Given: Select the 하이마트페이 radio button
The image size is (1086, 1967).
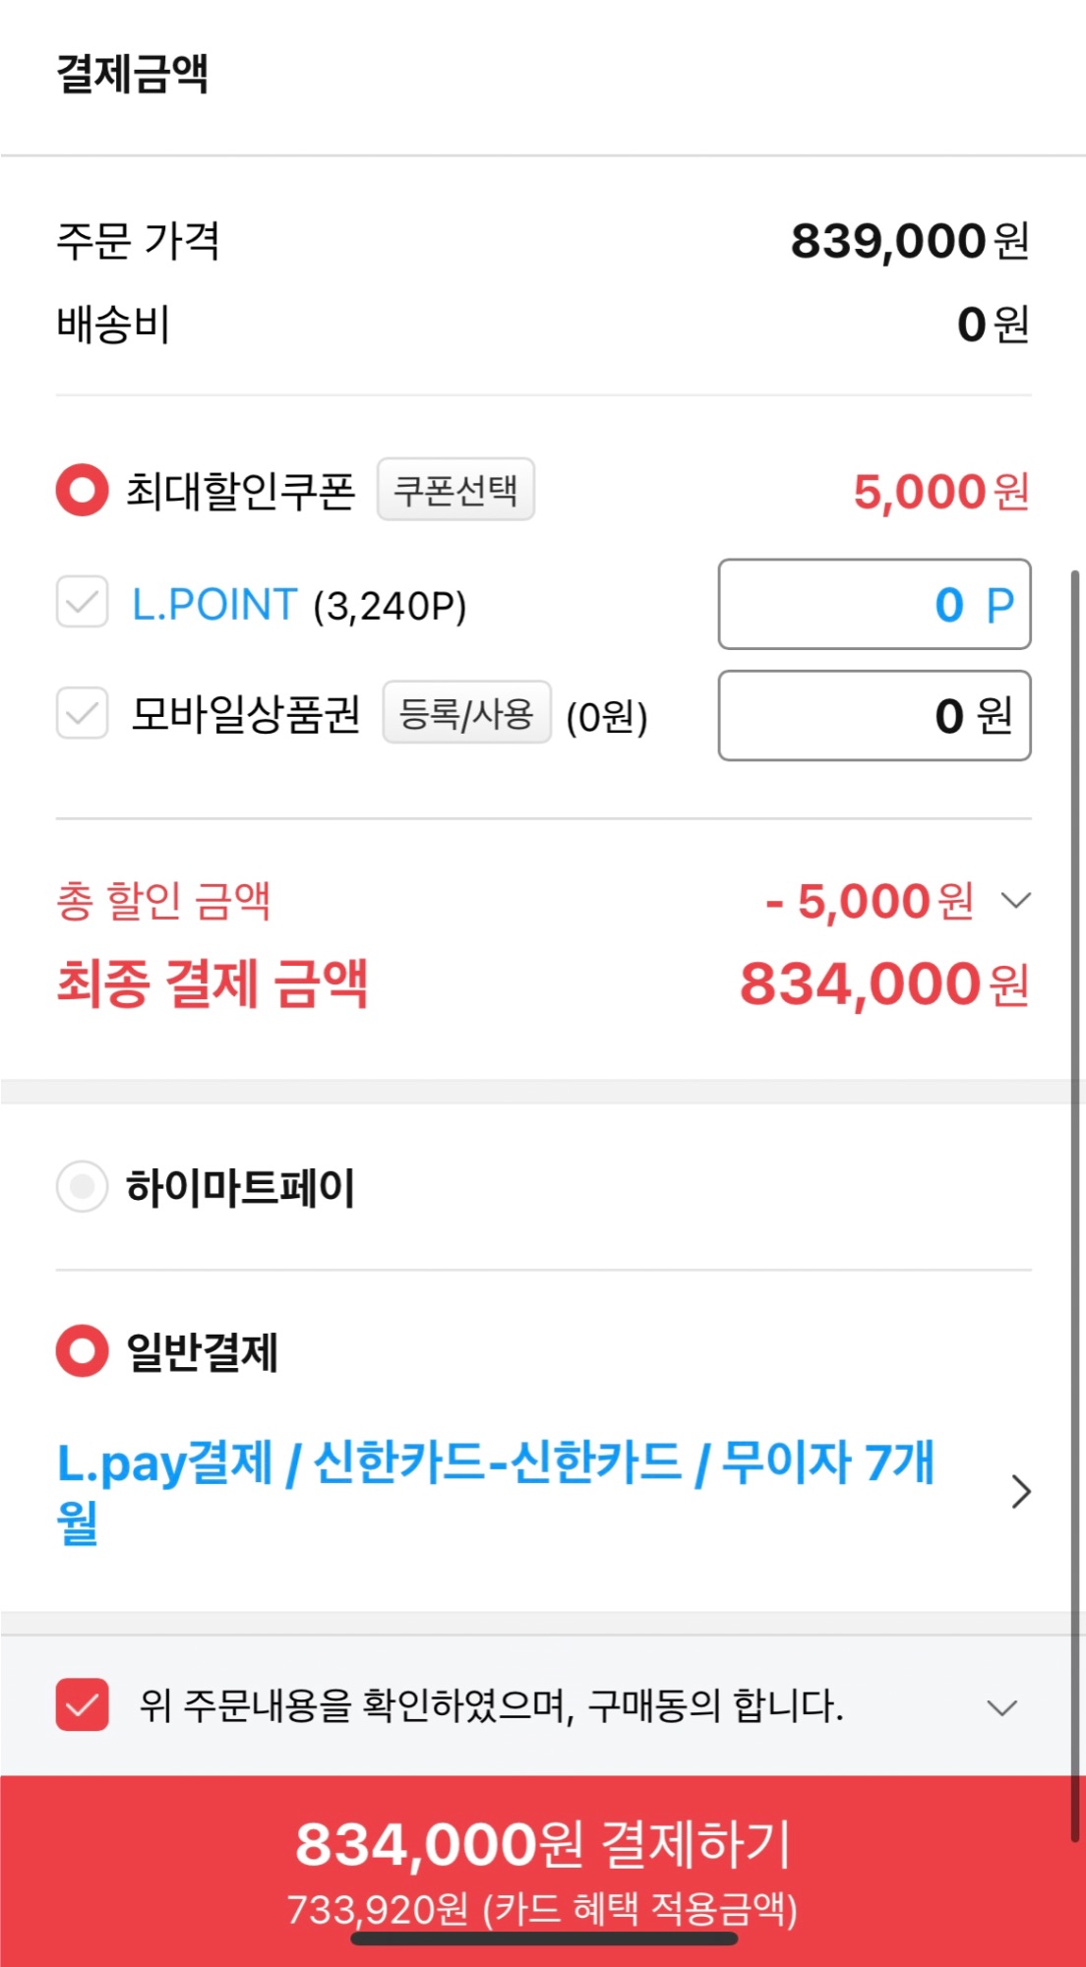Looking at the screenshot, I should coord(82,1187).
